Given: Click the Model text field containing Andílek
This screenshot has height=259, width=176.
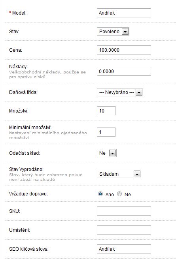Looking at the screenshot, I should pyautogui.click(x=124, y=13).
